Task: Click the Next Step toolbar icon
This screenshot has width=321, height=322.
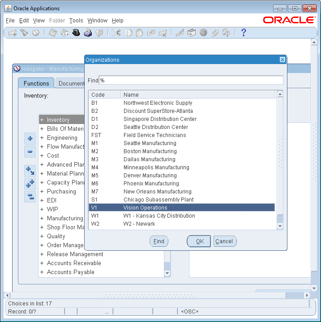Action: click(x=64, y=33)
